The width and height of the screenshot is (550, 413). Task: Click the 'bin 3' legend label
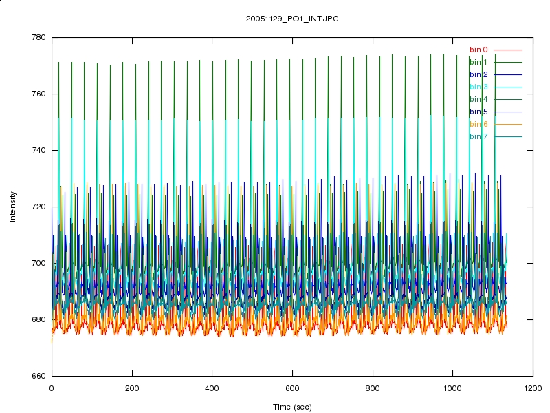tap(478, 87)
